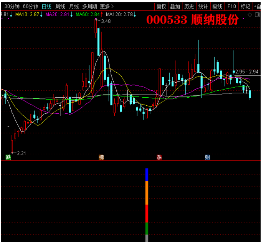Click the 2.95 - 2.94 price gap label
Viewport: 261px width, 243px height.
point(247,72)
